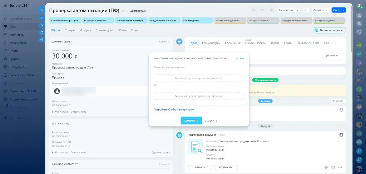Switch to the История tab

click(85, 30)
